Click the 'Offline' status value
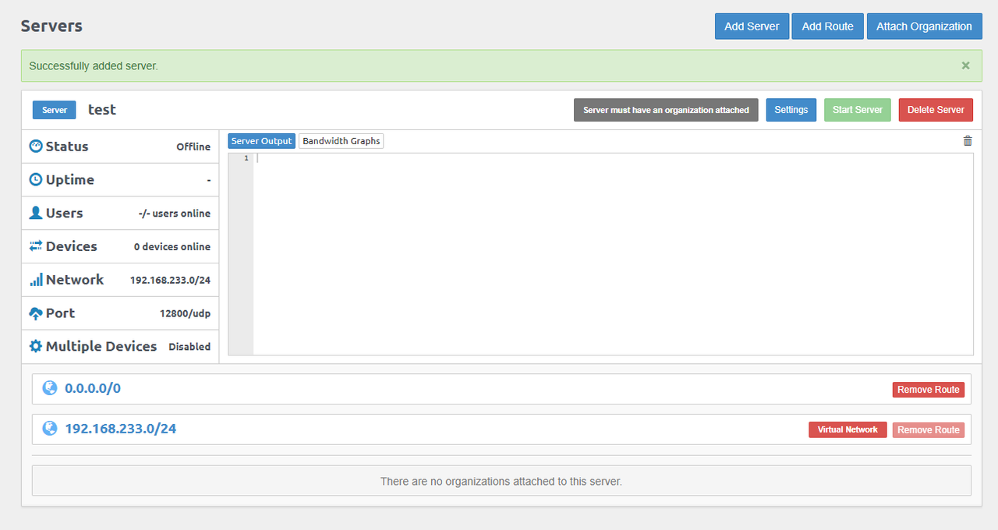998x530 pixels. (x=193, y=147)
